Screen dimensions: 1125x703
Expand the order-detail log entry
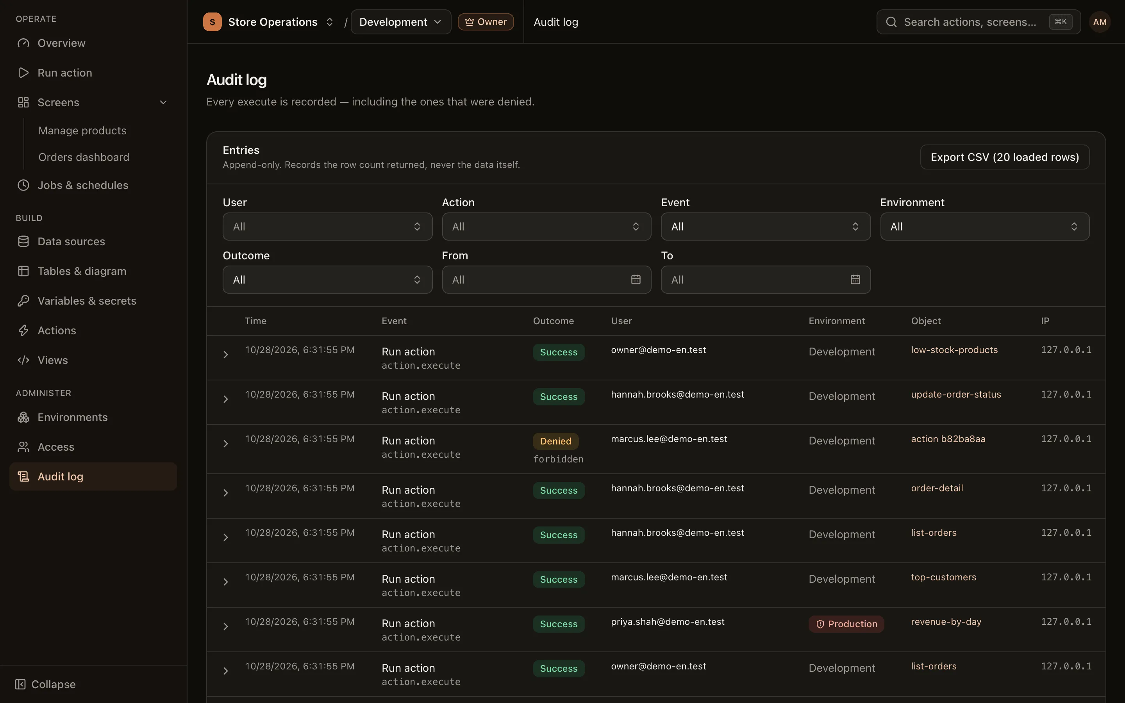pyautogui.click(x=225, y=493)
